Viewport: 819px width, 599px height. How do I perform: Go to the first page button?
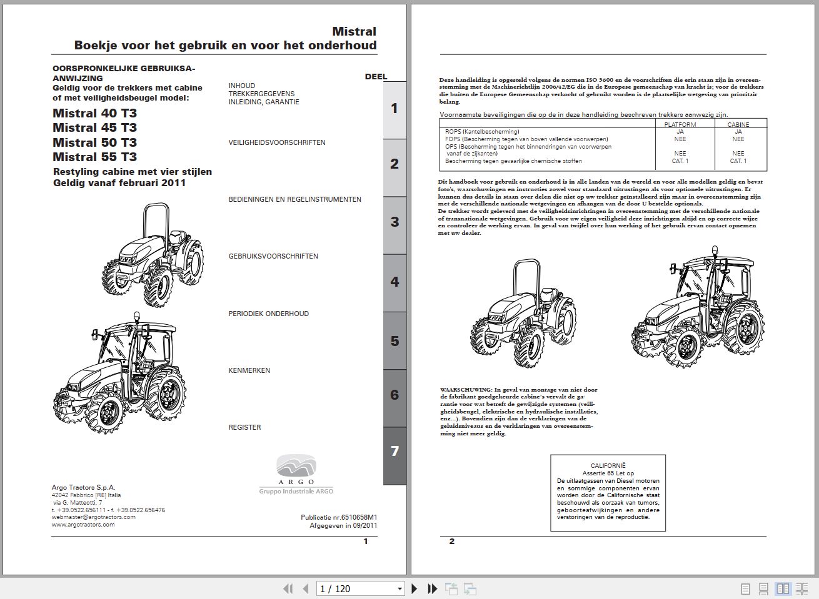(x=288, y=588)
